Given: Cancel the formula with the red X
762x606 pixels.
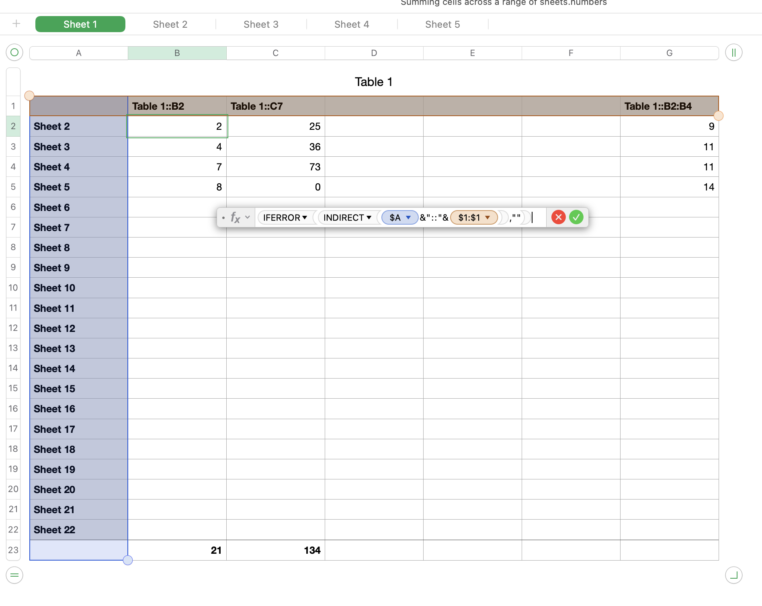Looking at the screenshot, I should click(558, 217).
